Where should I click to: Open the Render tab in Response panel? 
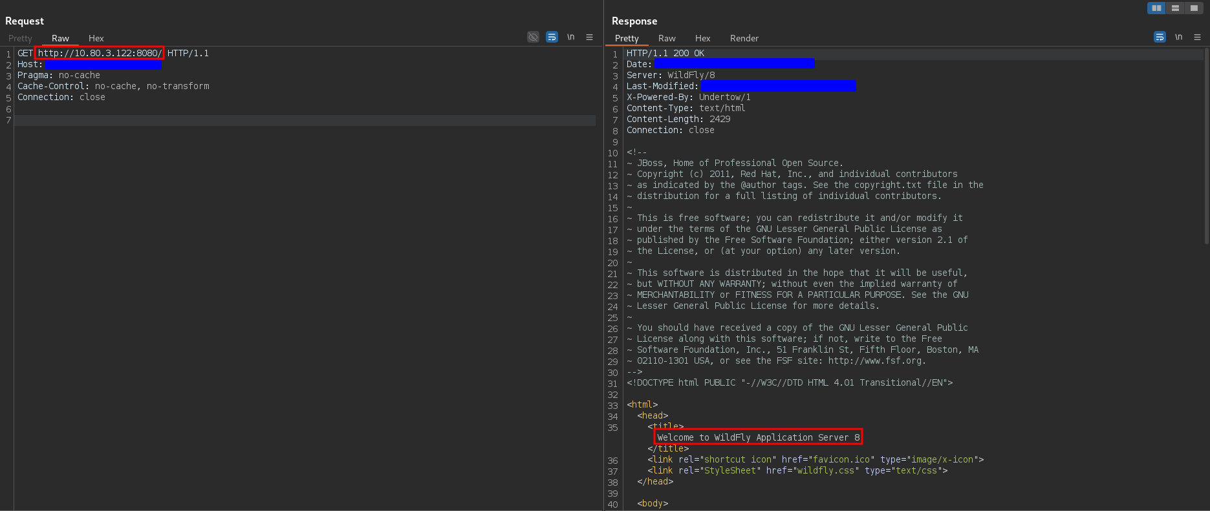coord(744,38)
